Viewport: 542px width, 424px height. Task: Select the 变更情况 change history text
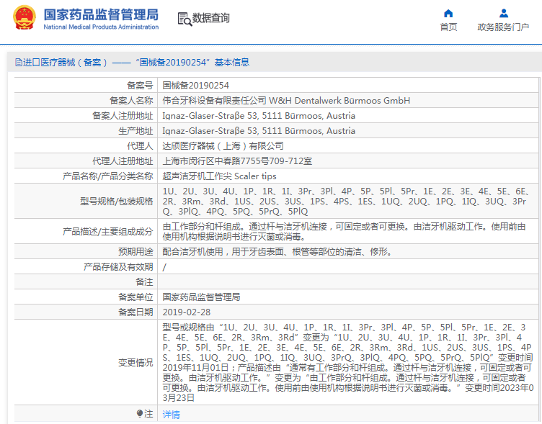[x=348, y=363]
